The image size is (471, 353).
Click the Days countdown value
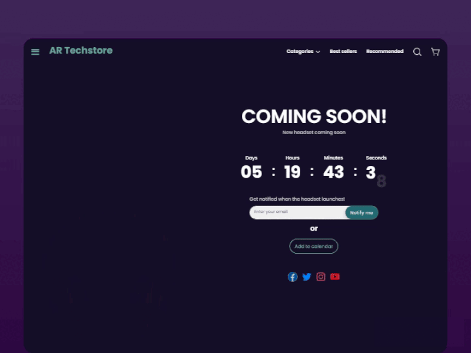251,172
